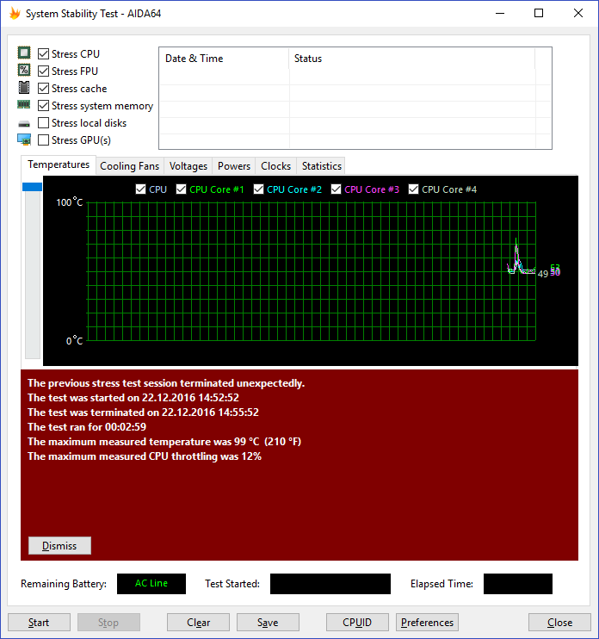Click 'The test was started on 22.12.2016 14:52:52' line
Viewport: 599px width, 639px height.
pyautogui.click(x=133, y=398)
